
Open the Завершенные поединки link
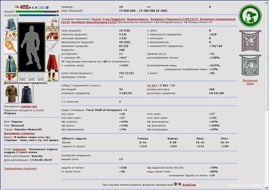[20, 168]
